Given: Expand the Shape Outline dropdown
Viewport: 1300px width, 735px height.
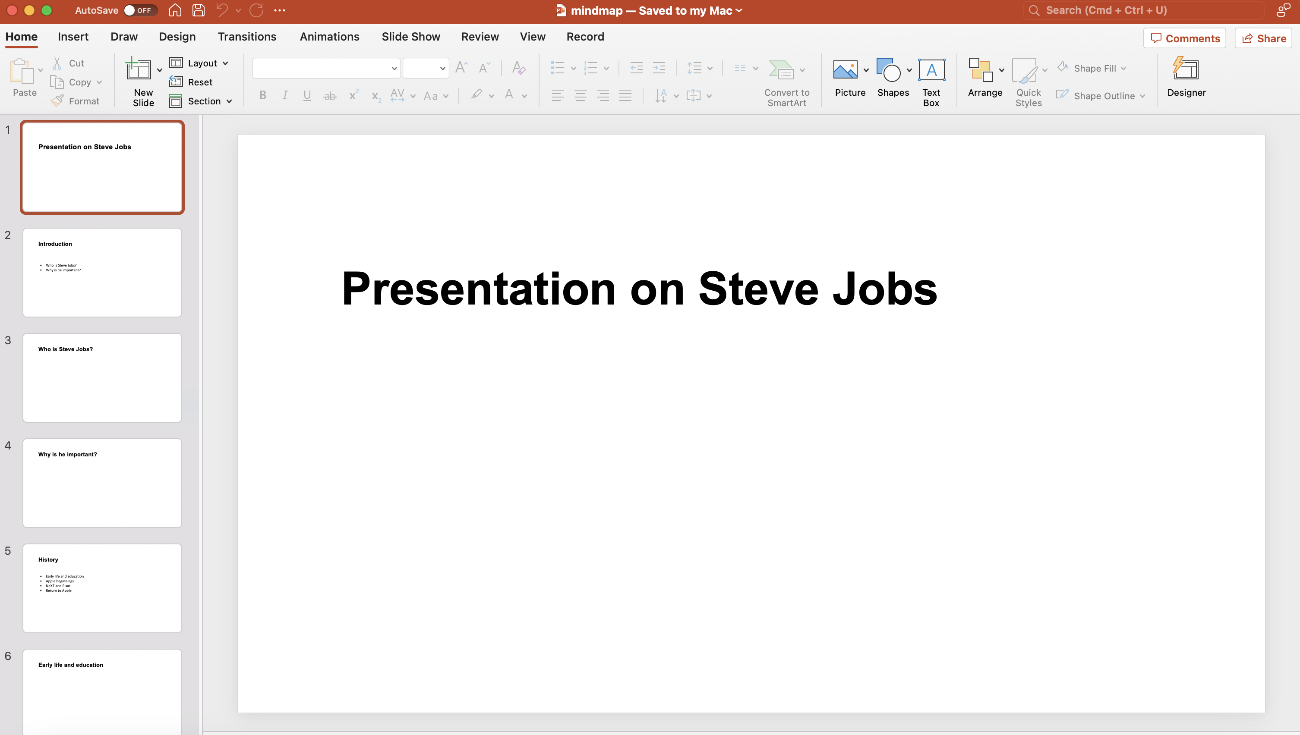Looking at the screenshot, I should point(1142,96).
